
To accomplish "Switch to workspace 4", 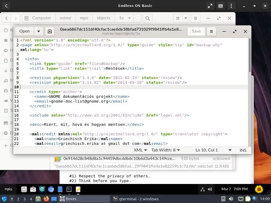I will coord(31,199).
